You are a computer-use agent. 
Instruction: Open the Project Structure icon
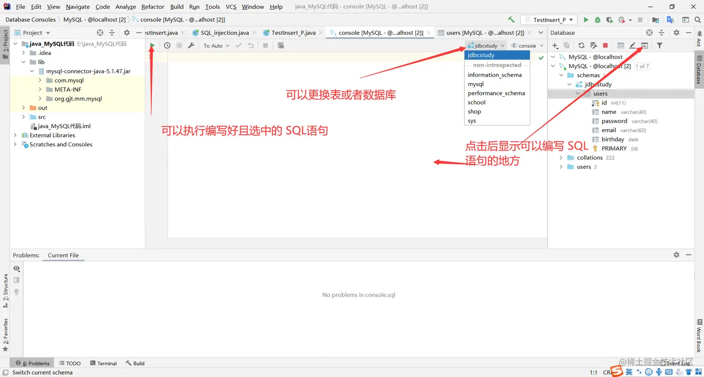click(x=656, y=20)
